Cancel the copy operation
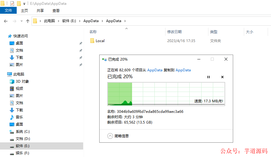This screenshot has width=271, height=157. tap(222, 77)
